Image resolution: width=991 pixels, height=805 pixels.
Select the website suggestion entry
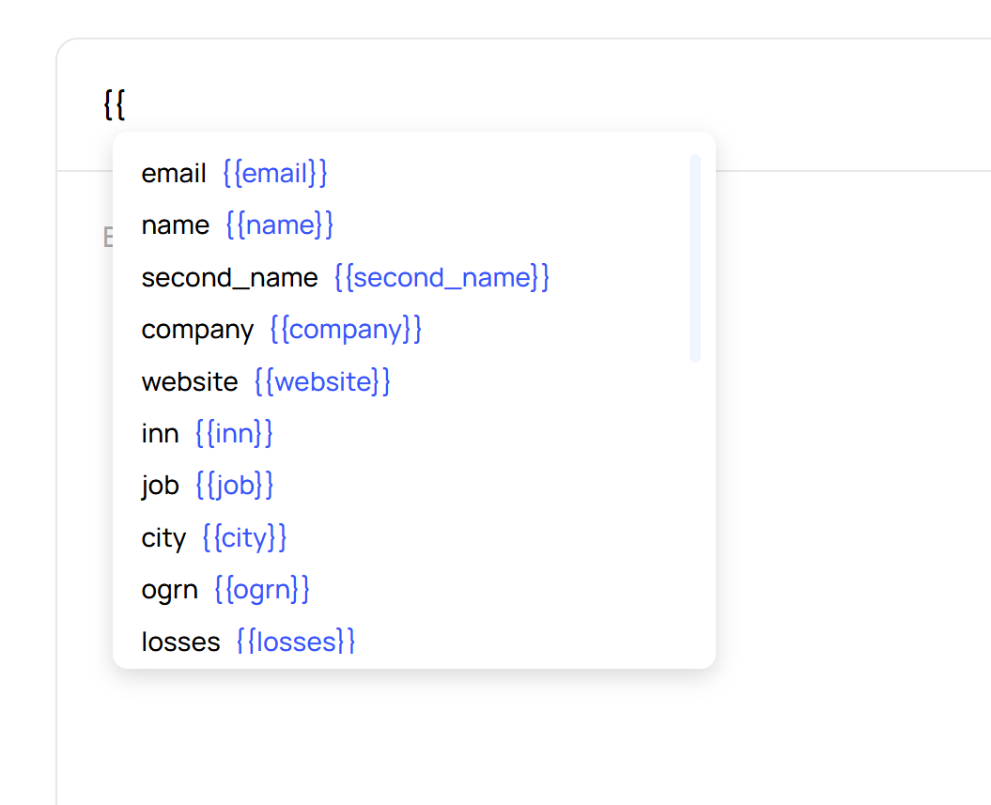tap(190, 382)
